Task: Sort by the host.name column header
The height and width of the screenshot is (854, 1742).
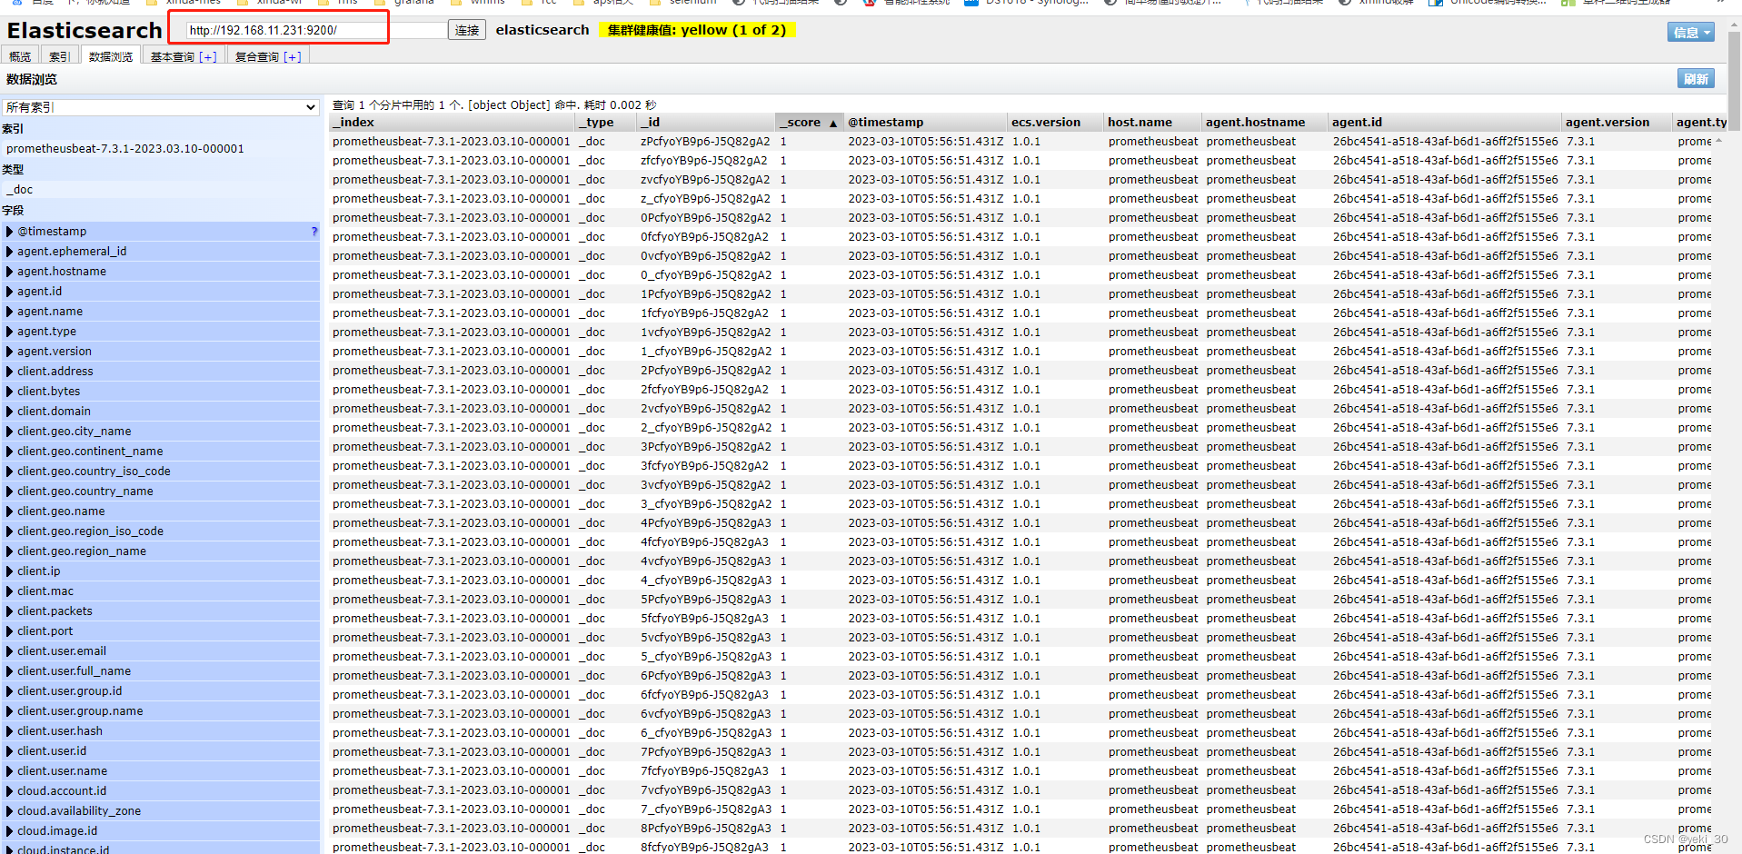Action: coord(1152,122)
